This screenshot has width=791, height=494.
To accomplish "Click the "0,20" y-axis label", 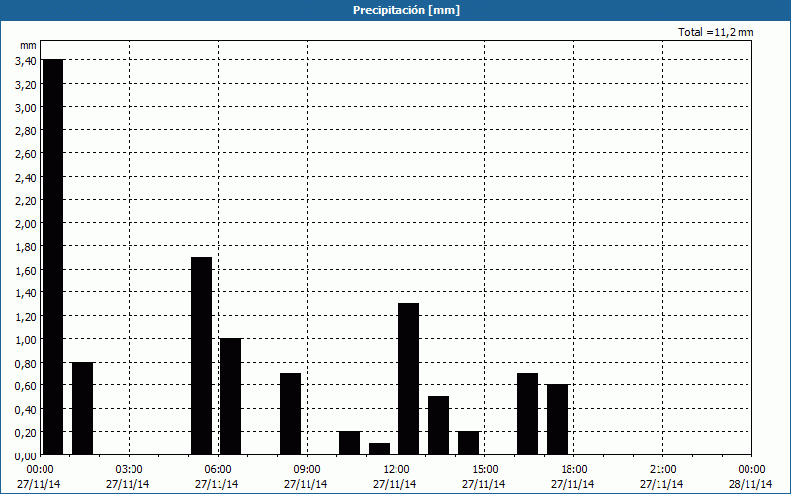I will (26, 432).
